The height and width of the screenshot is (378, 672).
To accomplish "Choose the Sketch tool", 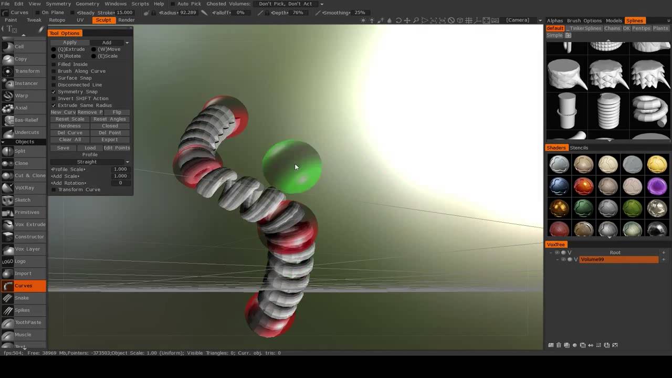I will coord(23,200).
